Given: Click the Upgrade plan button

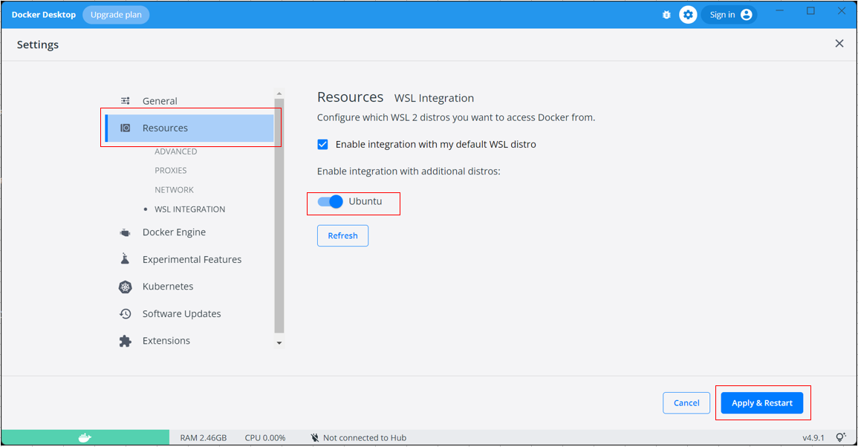Looking at the screenshot, I should 116,15.
